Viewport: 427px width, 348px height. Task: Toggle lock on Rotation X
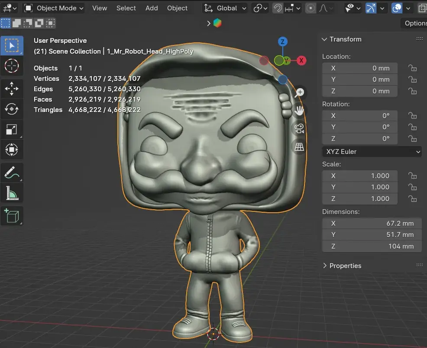point(413,115)
